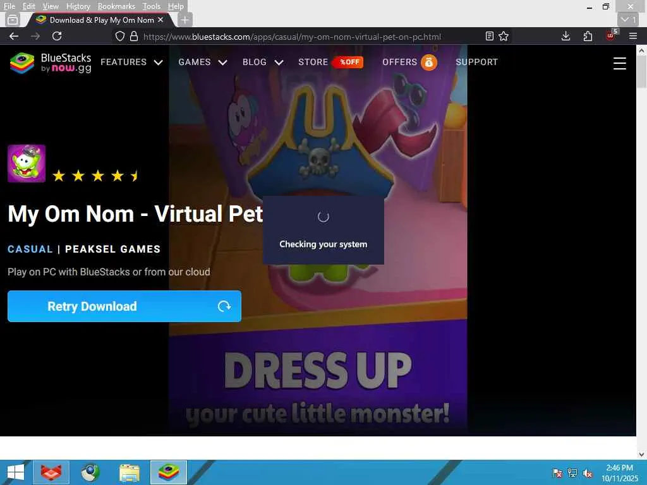Bookmark this page with star icon
The height and width of the screenshot is (485, 647).
[504, 36]
